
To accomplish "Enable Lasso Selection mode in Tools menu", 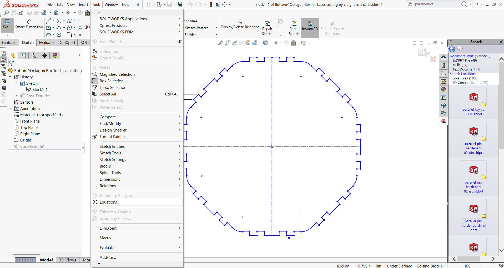I will [113, 88].
